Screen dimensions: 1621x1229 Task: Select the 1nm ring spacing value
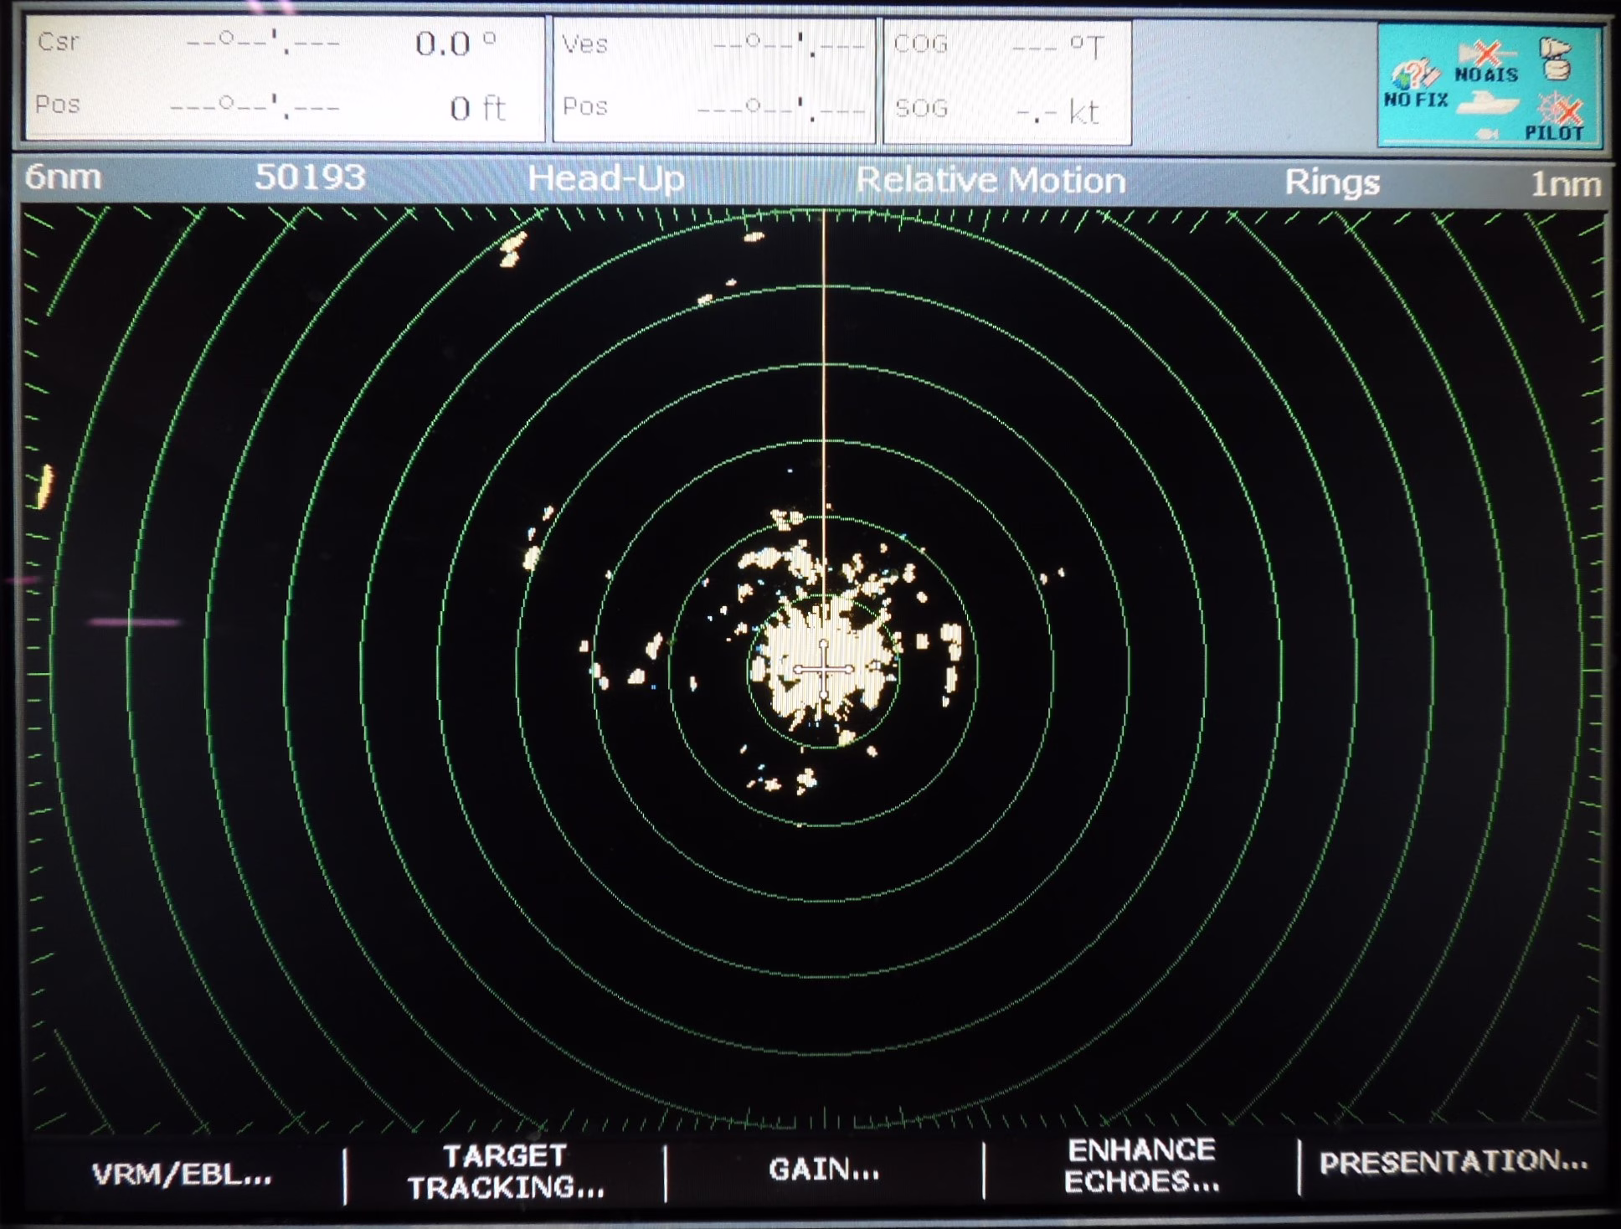click(x=1566, y=183)
